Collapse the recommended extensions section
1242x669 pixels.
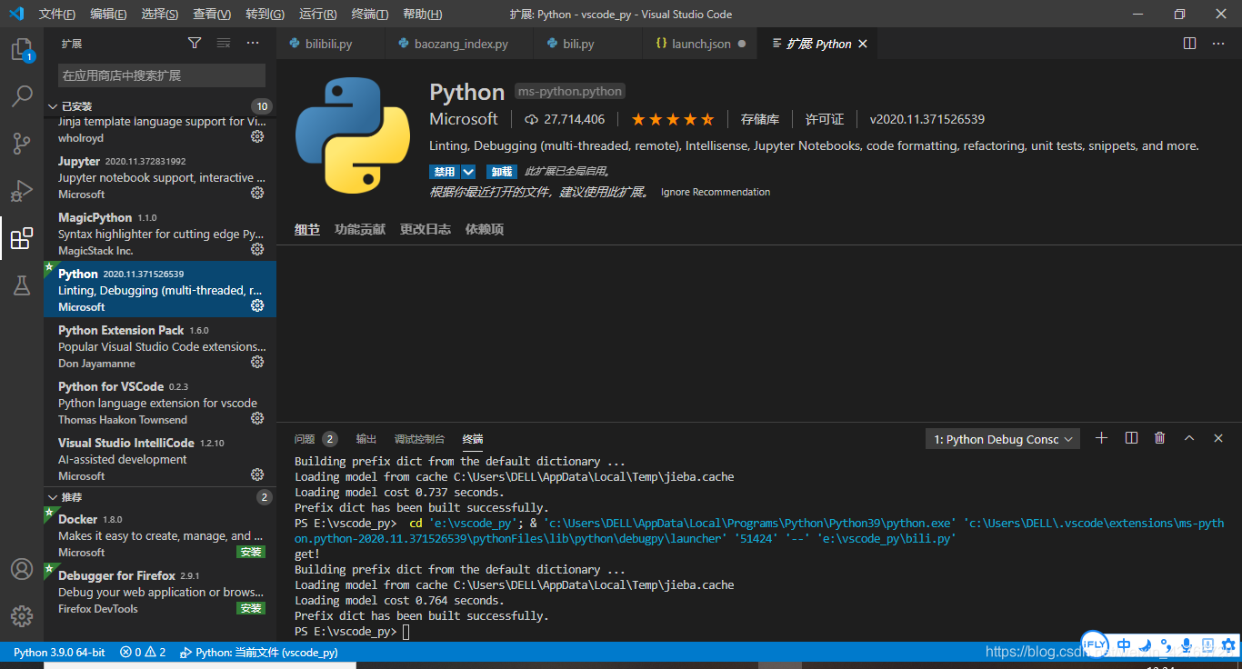click(53, 497)
